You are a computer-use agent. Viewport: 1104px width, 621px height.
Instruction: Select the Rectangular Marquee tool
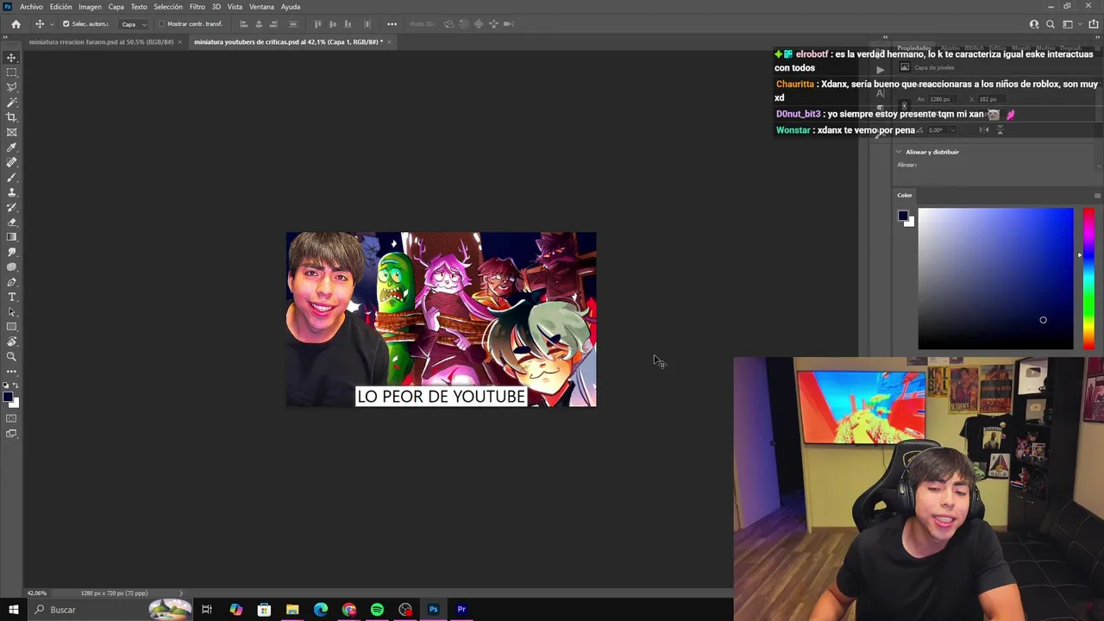[x=11, y=72]
